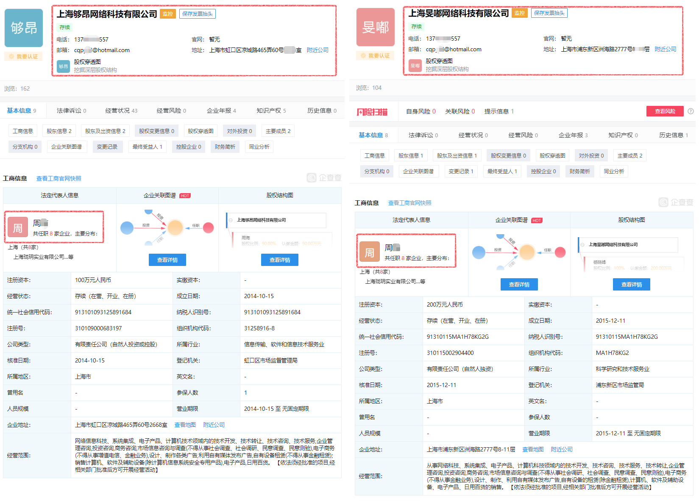Open 附近公司 link in left 企业地址 row
Image resolution: width=699 pixels, height=501 pixels.
coord(214,425)
